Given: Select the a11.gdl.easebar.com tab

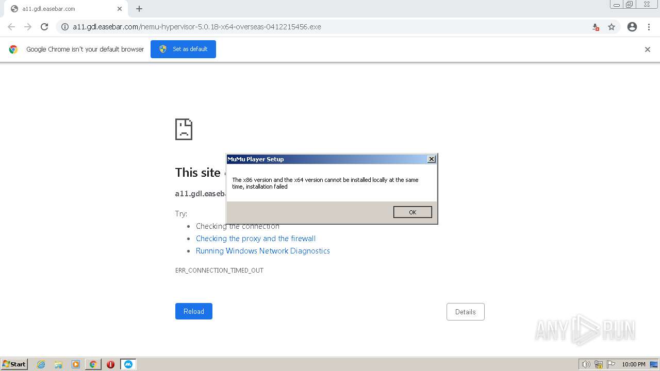Looking at the screenshot, I should (66, 9).
